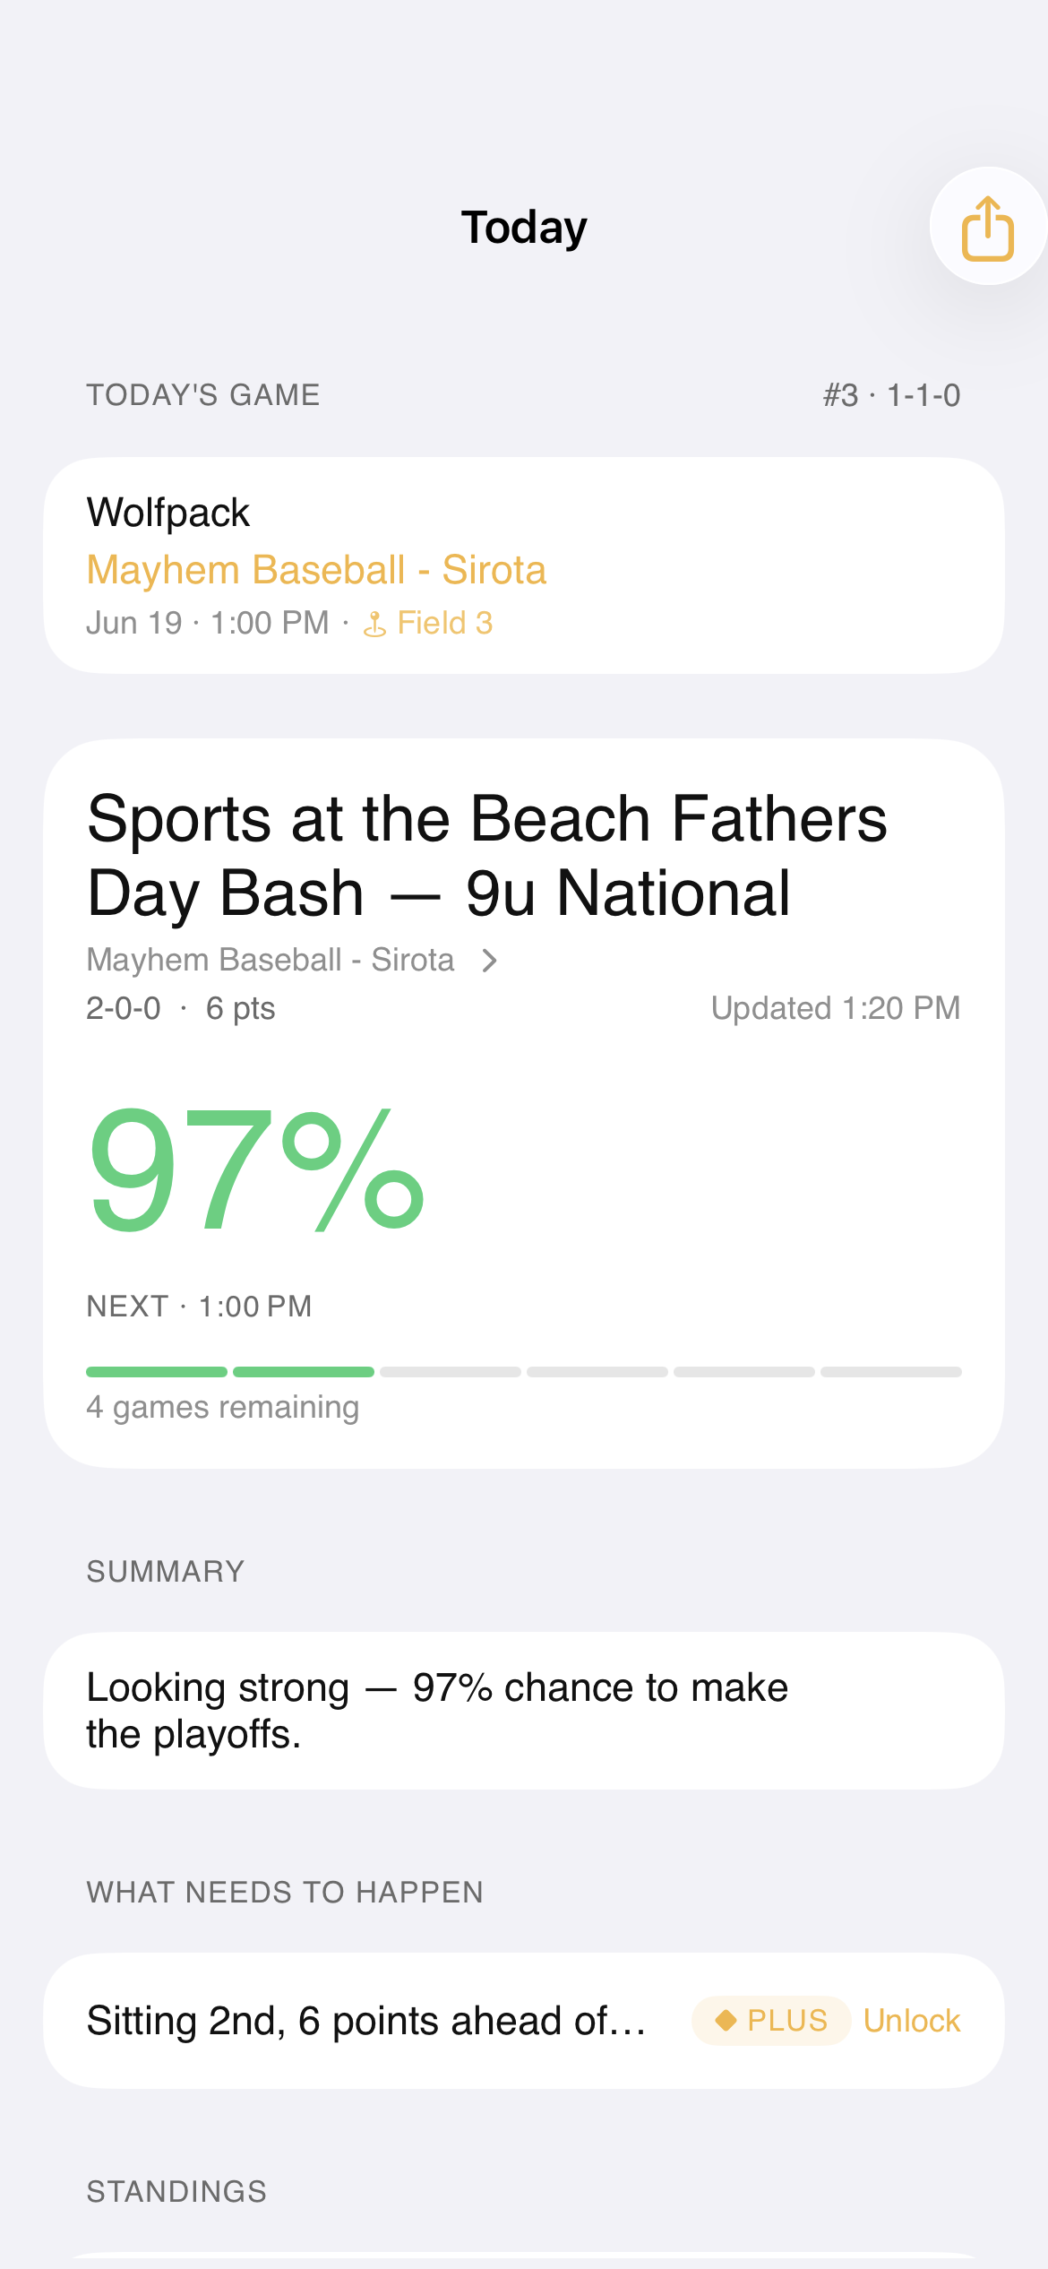Click the second green progress segment
Viewport: 1048px width, 2269px height.
pyautogui.click(x=304, y=1372)
